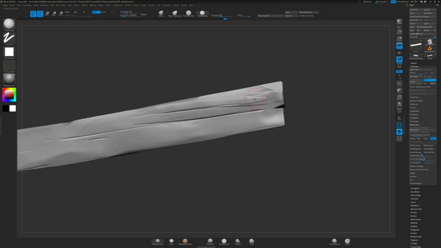Expand the Deformation section

(416, 219)
